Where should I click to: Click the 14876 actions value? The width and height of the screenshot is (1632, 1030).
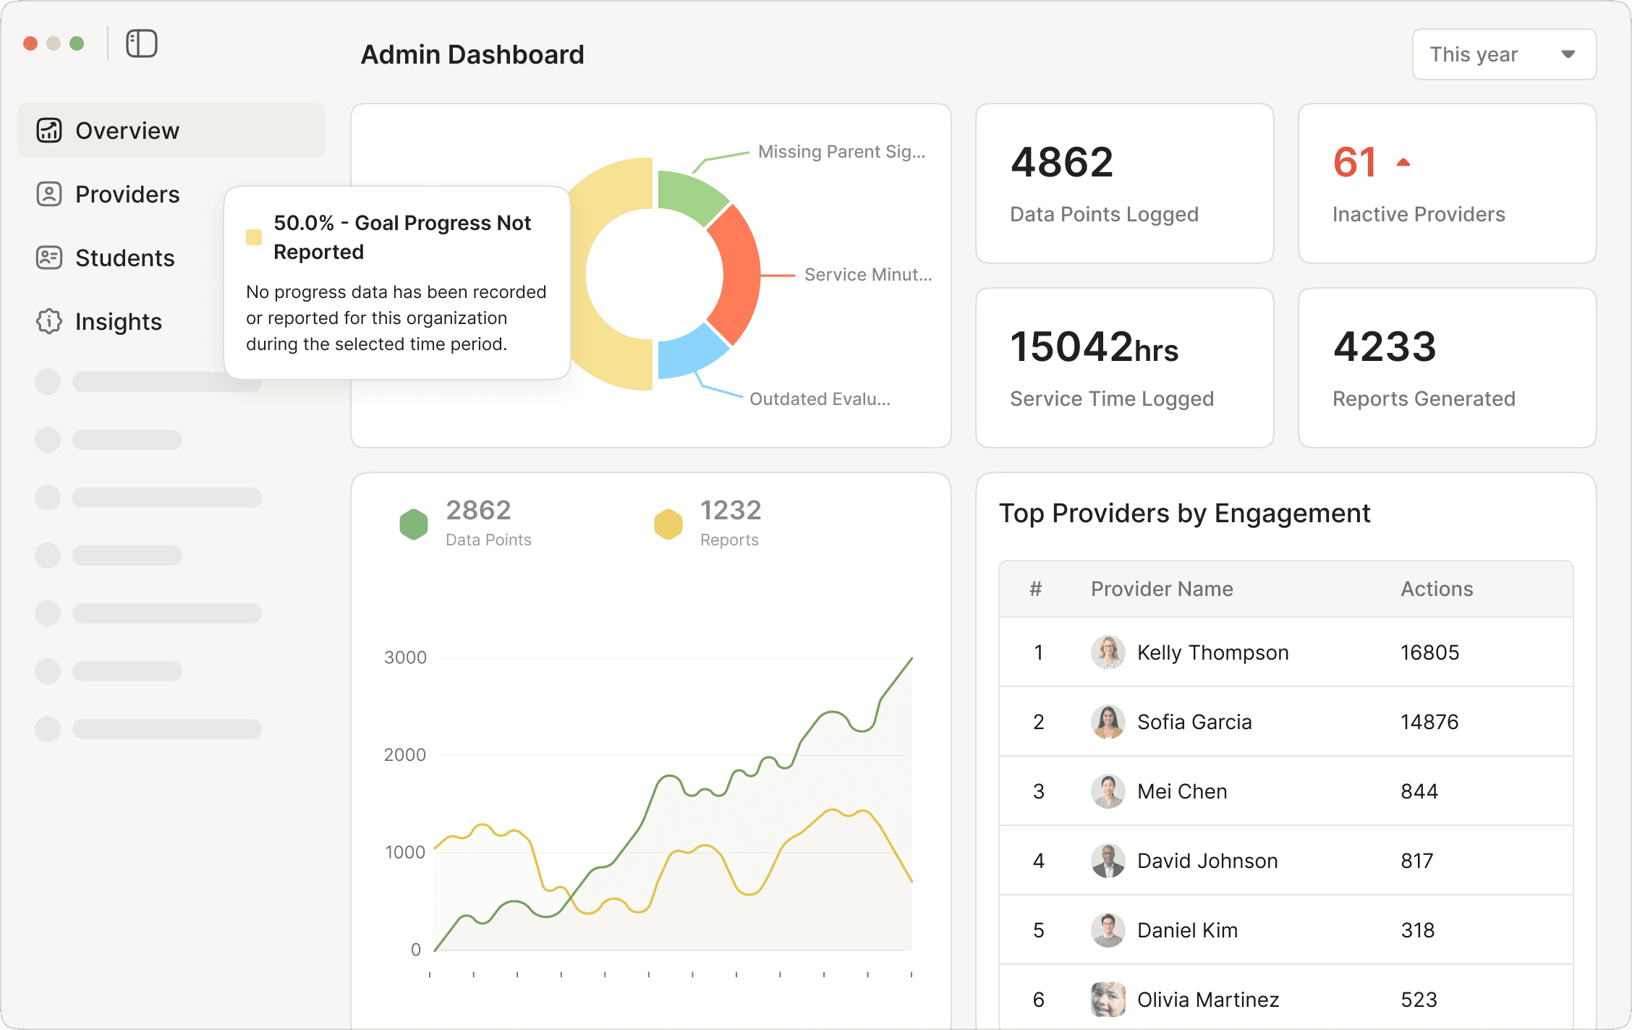click(x=1429, y=722)
